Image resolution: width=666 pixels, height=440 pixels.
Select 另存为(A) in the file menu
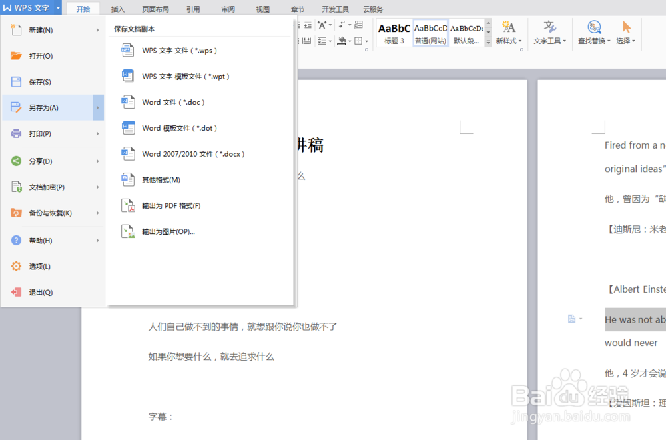[x=53, y=107]
